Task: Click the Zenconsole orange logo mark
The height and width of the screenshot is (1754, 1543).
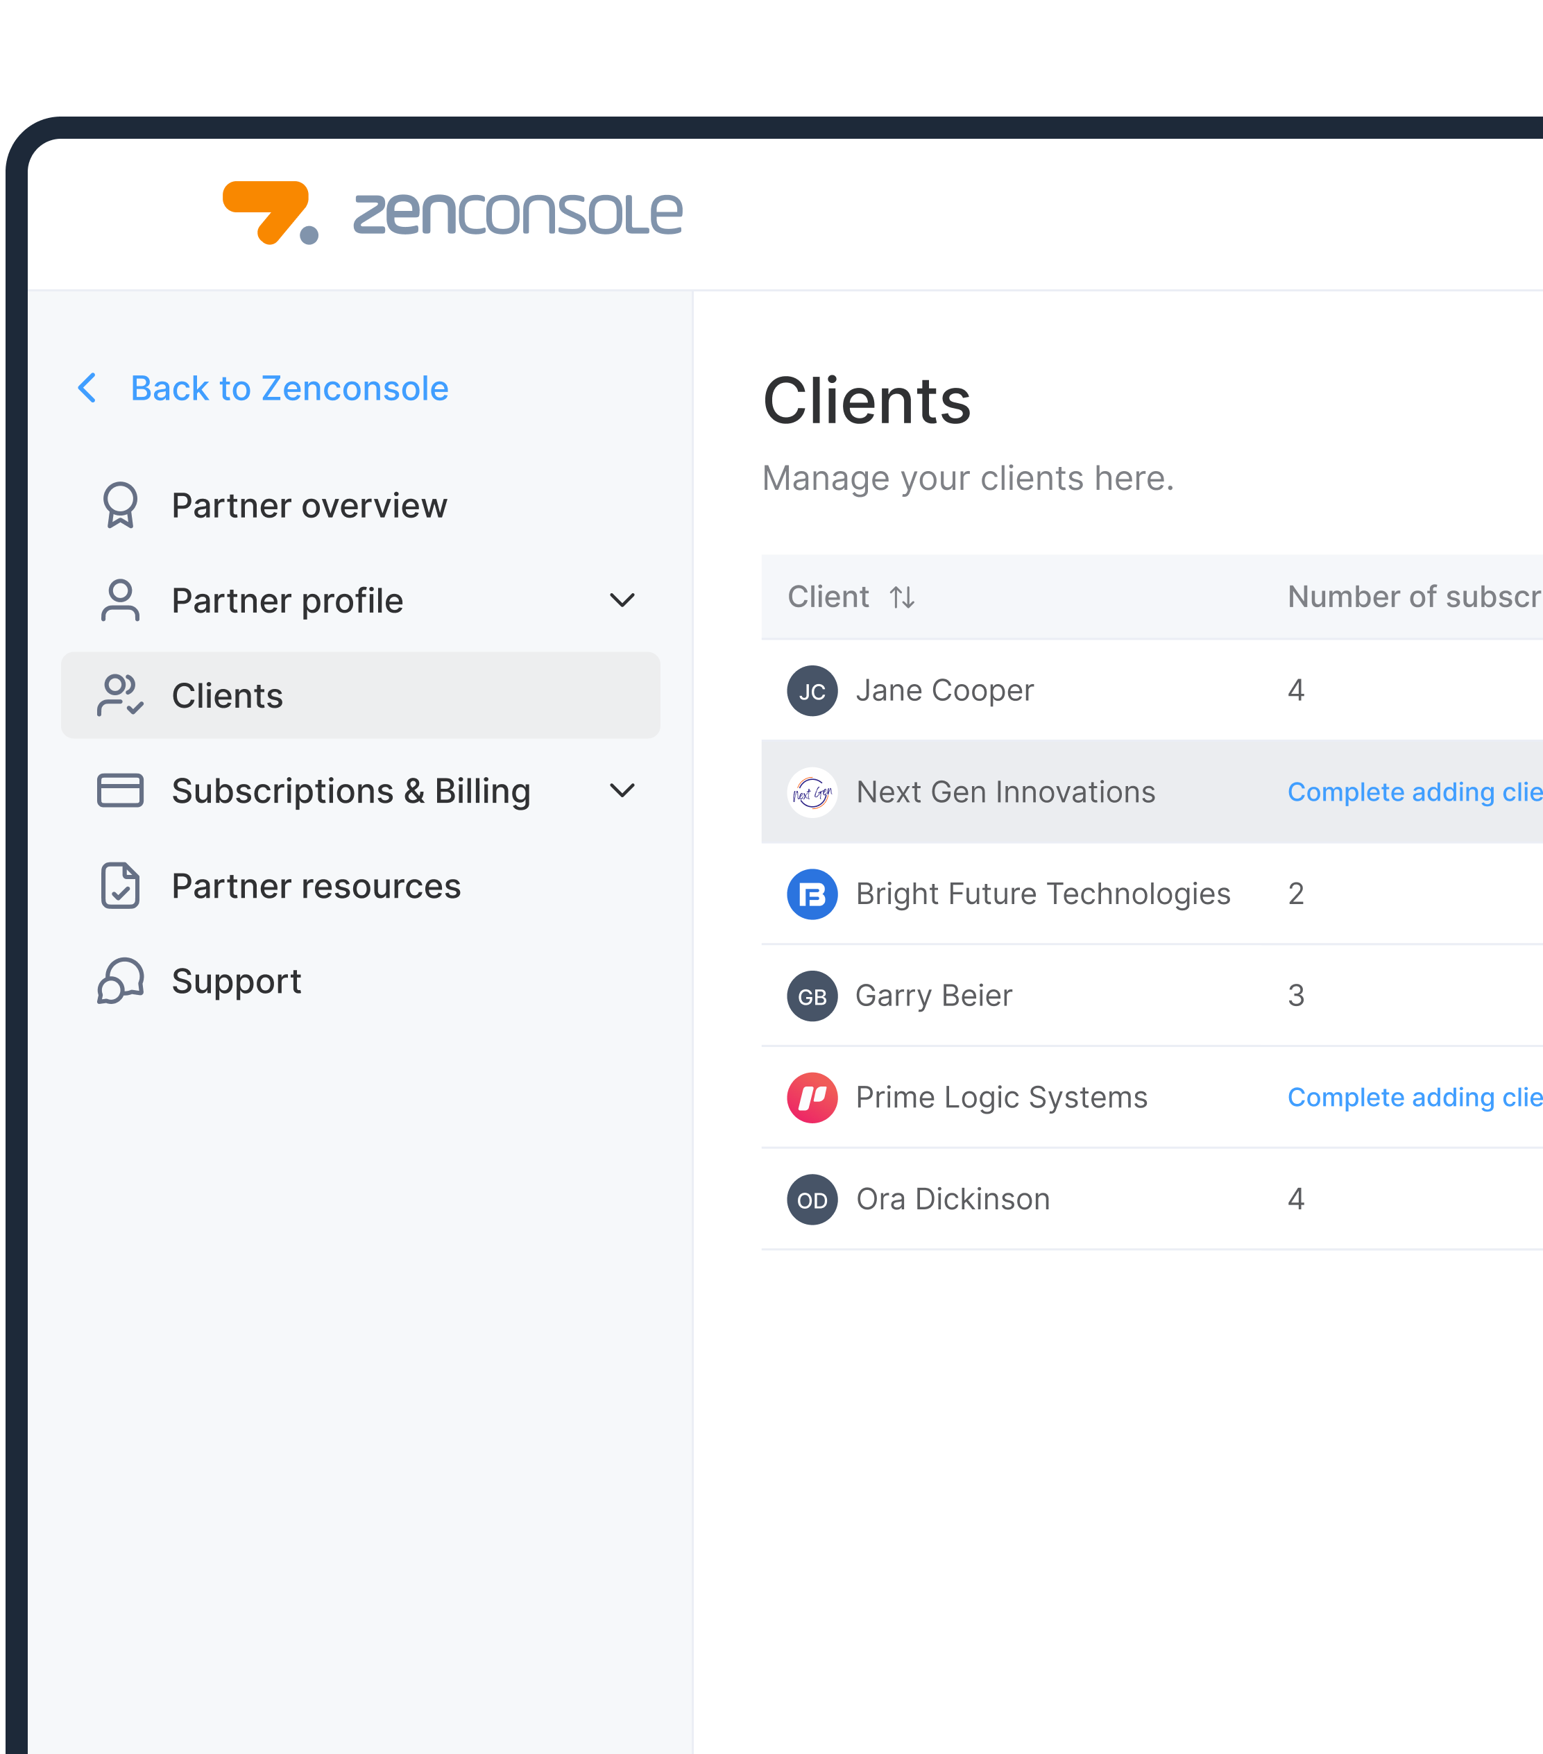Action: (271, 213)
